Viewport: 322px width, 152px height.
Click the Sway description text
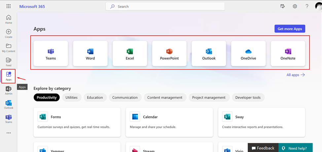pyautogui.click(x=253, y=127)
